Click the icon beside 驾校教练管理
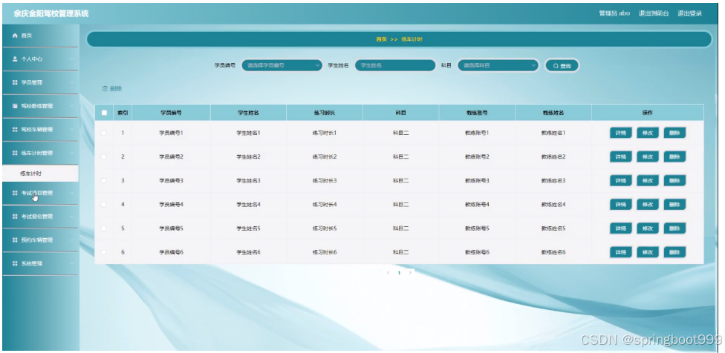 15,106
